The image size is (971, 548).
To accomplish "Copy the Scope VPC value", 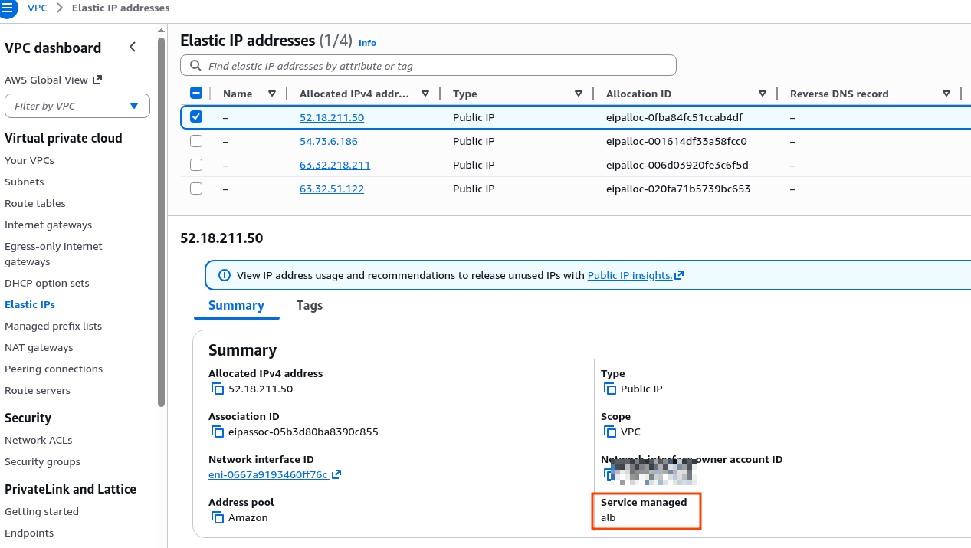I will [610, 432].
